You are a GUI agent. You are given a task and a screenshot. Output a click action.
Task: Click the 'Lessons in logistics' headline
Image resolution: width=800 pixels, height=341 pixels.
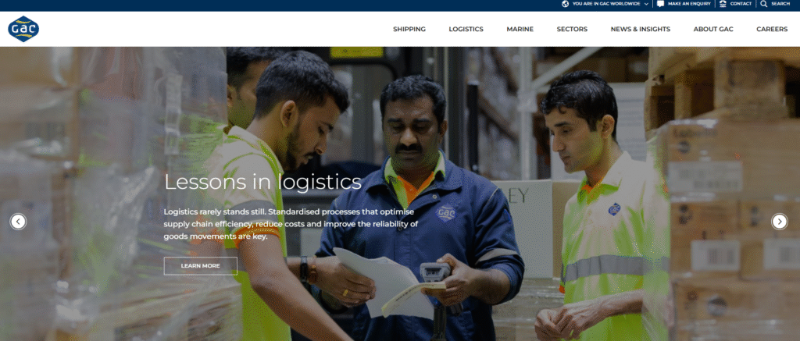[x=262, y=182]
